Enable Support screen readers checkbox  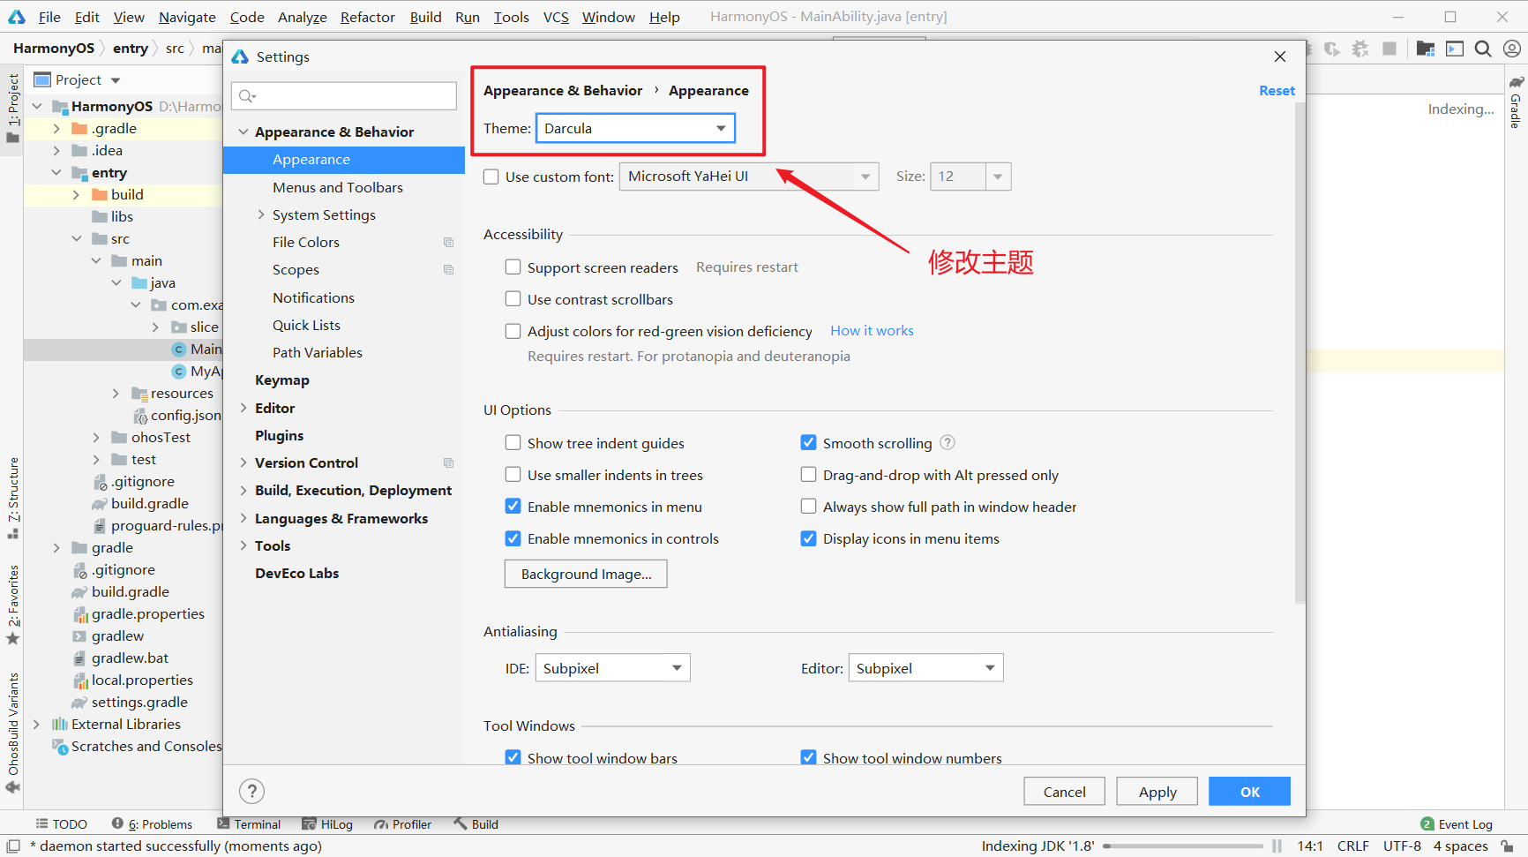[x=513, y=267]
